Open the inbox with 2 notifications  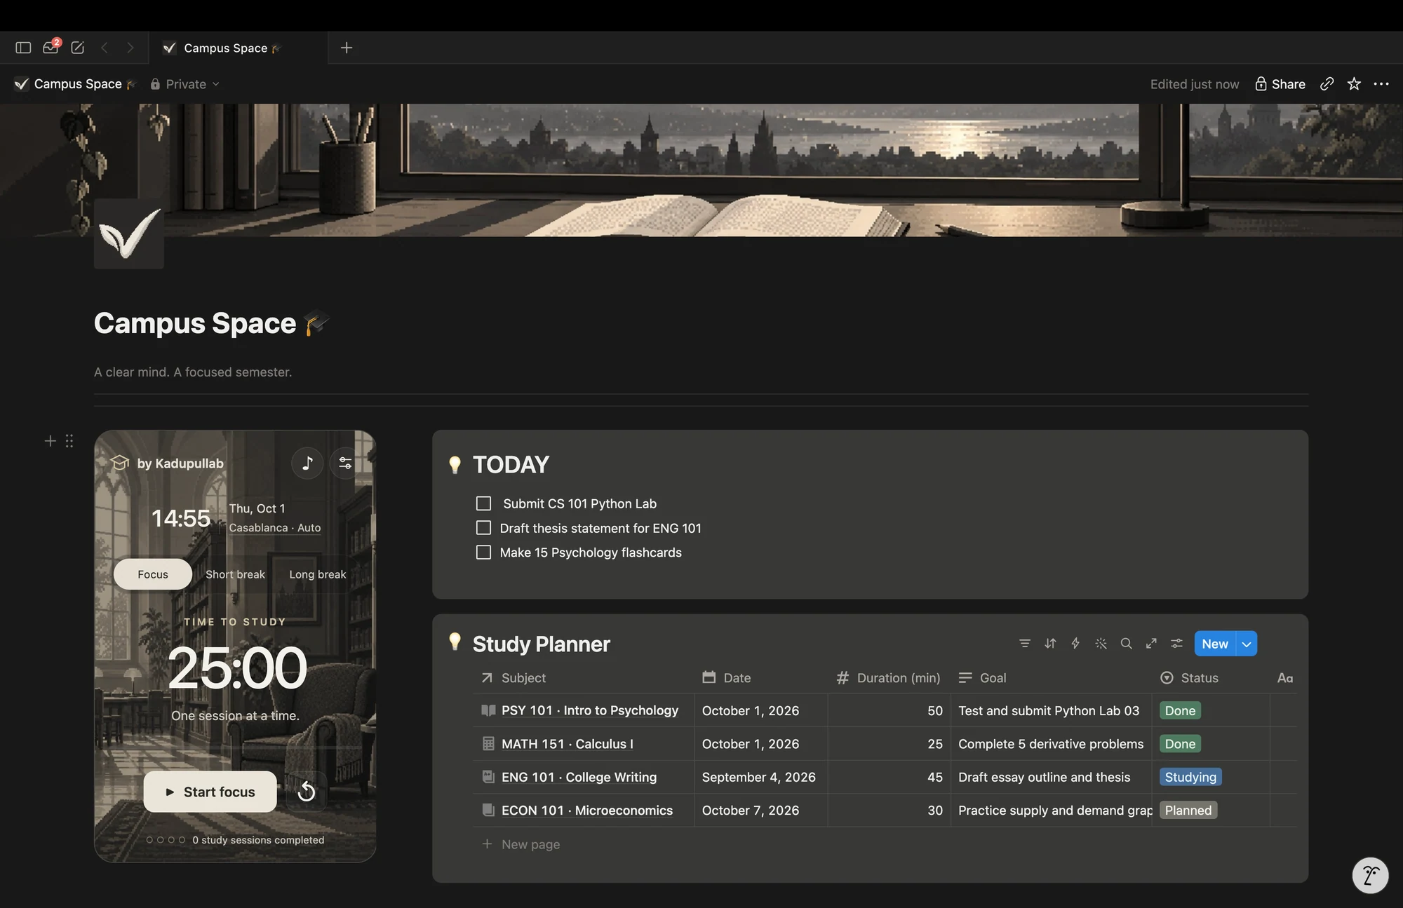click(x=51, y=47)
